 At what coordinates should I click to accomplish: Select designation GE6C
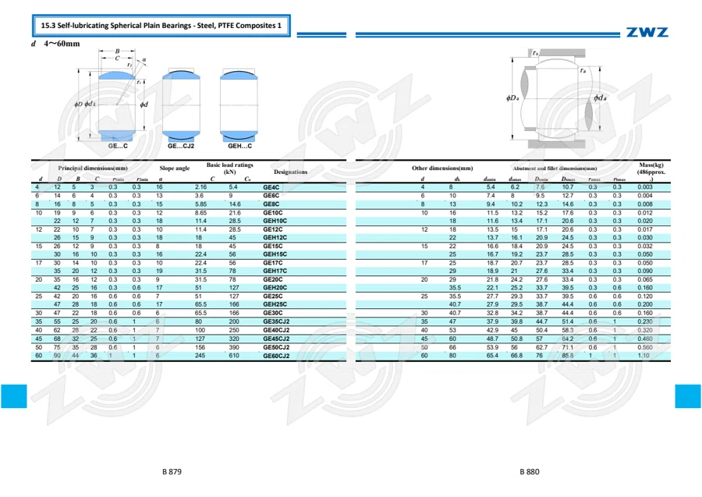(x=271, y=196)
